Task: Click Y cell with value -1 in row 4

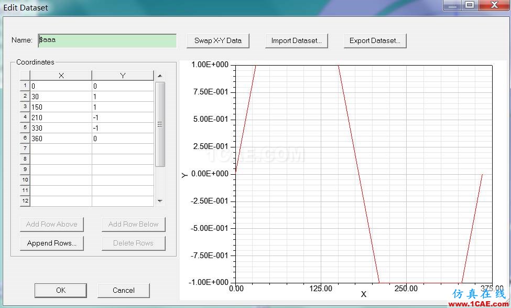Action: point(123,118)
